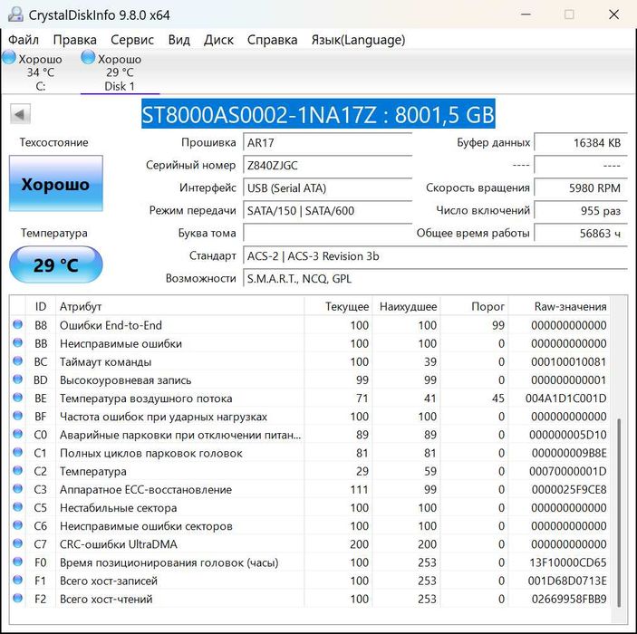Screen dimensions: 637x634
Task: Click the blue status orb for drive C:
Action: (9, 58)
